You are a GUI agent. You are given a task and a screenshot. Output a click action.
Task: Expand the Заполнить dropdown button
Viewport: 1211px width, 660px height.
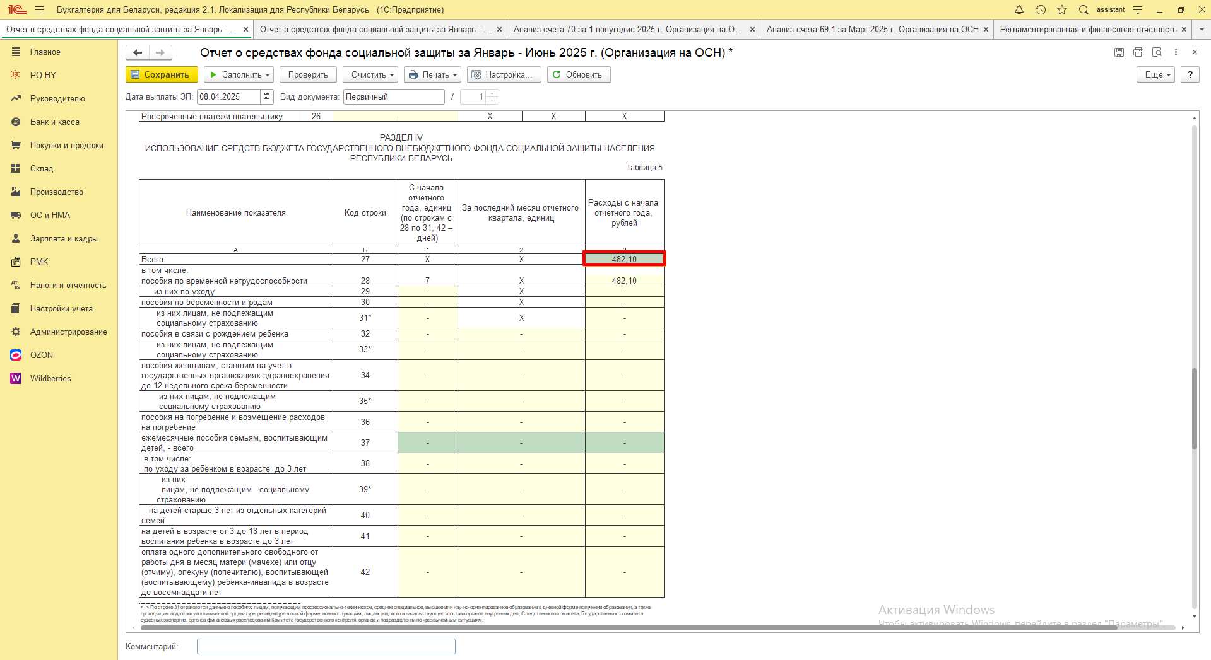(240, 74)
